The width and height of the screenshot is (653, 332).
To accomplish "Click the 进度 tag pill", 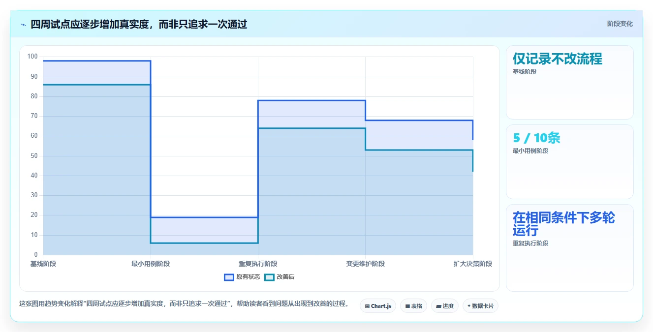I will coord(445,306).
